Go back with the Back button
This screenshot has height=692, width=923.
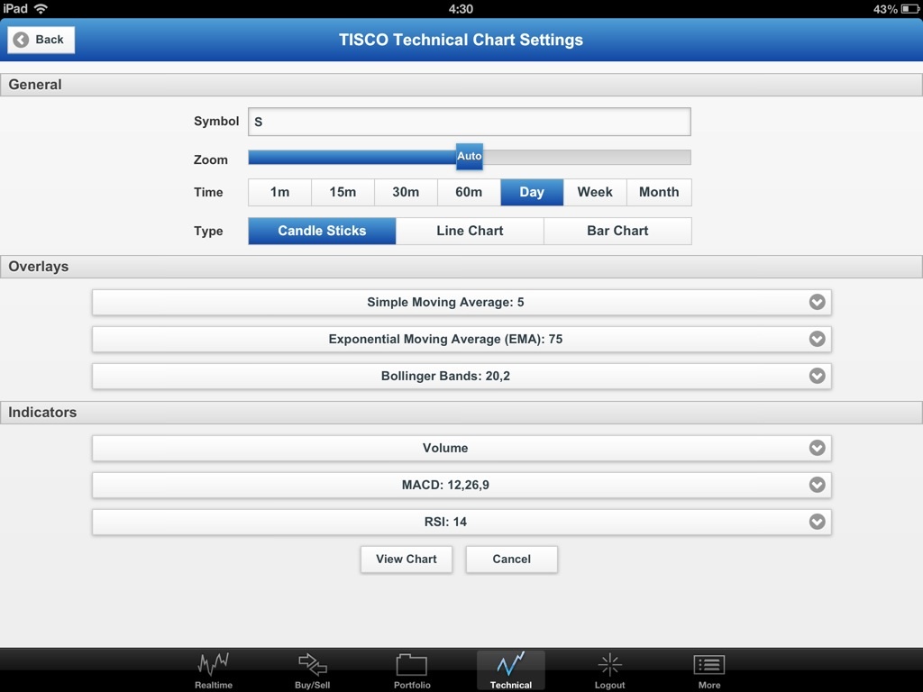pyautogui.click(x=41, y=40)
